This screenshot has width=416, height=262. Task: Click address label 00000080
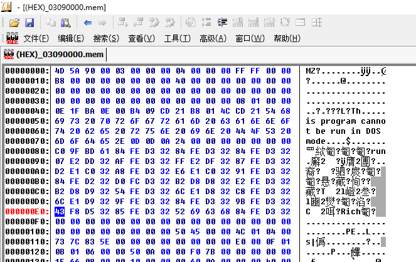[x=28, y=151]
